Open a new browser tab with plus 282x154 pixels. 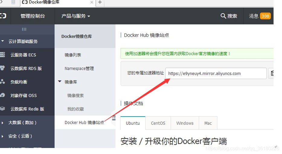100,2
